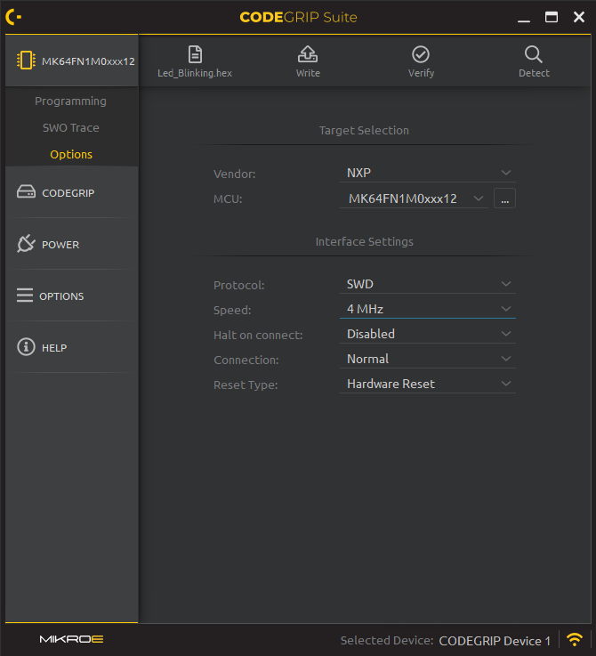Expand the Halt on connect dropdown
Image resolution: width=596 pixels, height=656 pixels.
tap(428, 334)
